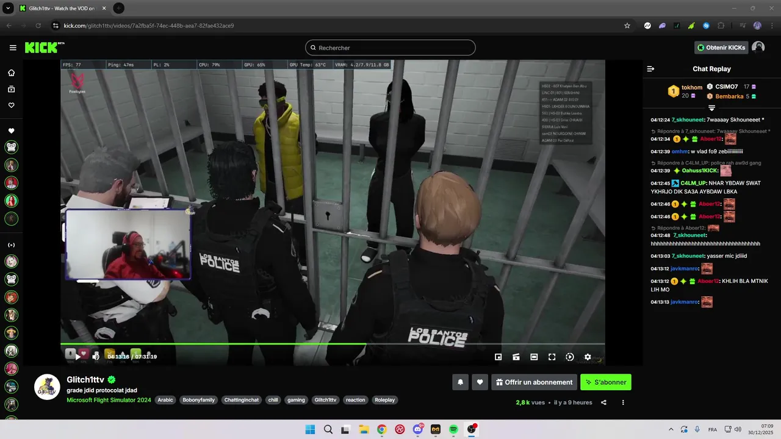Open Browse icon in left sidebar
Viewport: 781px width, 439px height.
(x=12, y=89)
